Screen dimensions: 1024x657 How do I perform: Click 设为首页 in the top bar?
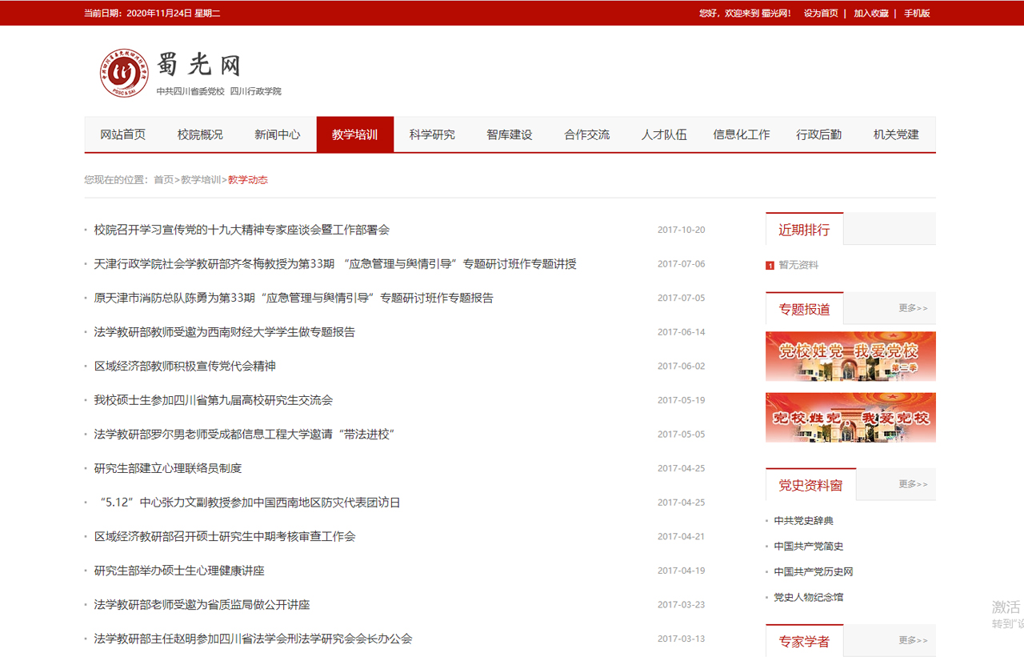pyautogui.click(x=821, y=13)
